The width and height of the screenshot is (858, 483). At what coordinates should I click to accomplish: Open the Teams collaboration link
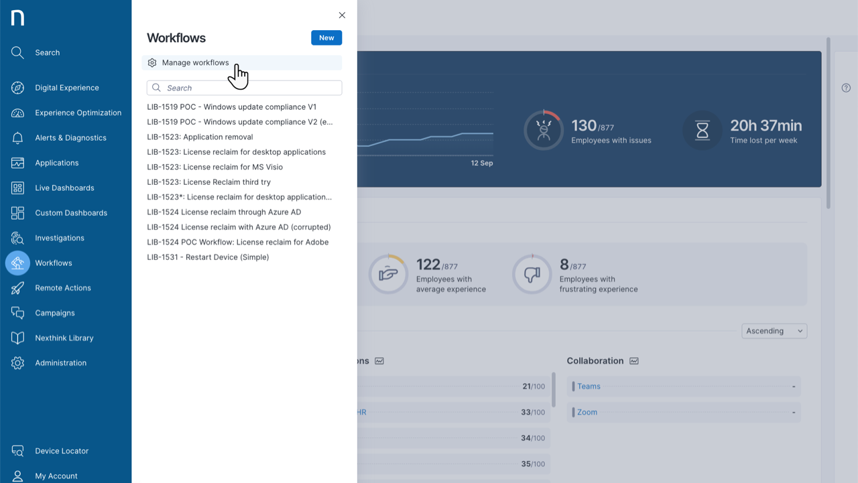(589, 386)
